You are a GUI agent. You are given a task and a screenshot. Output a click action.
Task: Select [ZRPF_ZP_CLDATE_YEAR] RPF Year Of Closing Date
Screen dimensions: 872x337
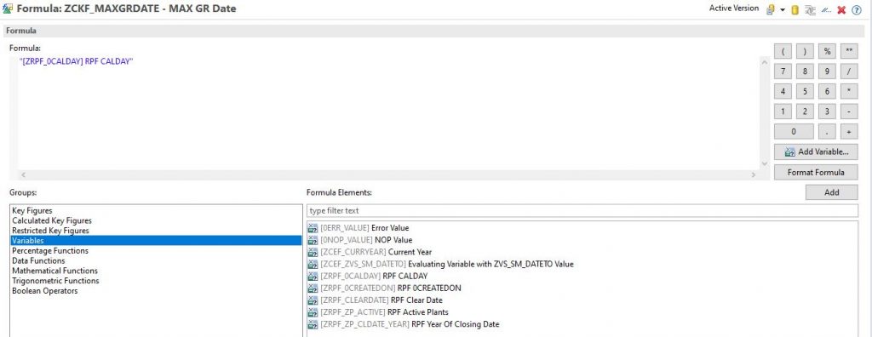410,324
